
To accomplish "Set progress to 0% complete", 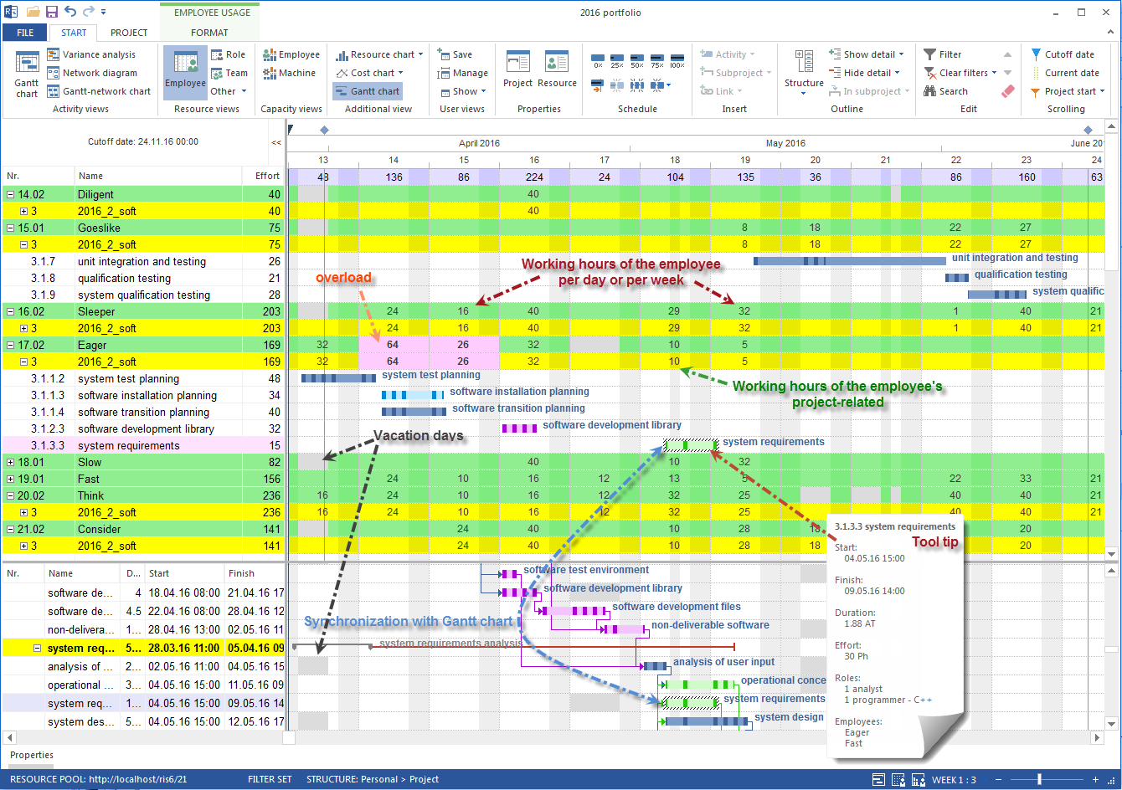I will tap(597, 61).
